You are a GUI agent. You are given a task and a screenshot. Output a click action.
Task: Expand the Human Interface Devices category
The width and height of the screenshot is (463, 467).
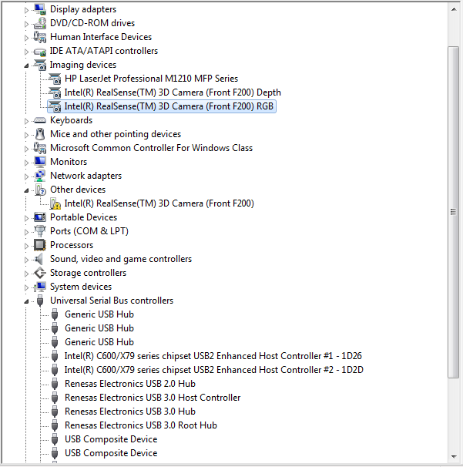coord(28,37)
